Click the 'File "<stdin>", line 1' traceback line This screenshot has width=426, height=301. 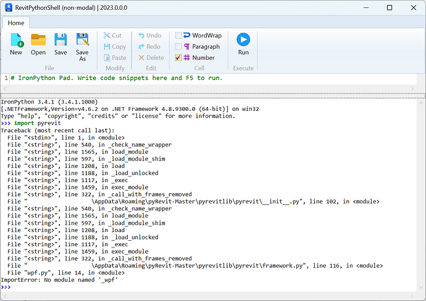66,138
